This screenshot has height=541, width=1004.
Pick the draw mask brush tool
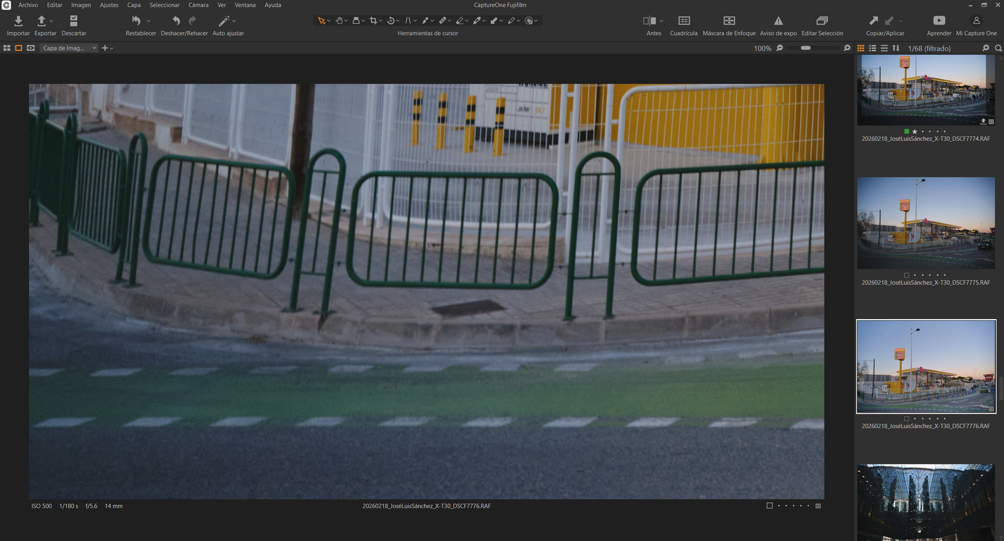pos(425,21)
